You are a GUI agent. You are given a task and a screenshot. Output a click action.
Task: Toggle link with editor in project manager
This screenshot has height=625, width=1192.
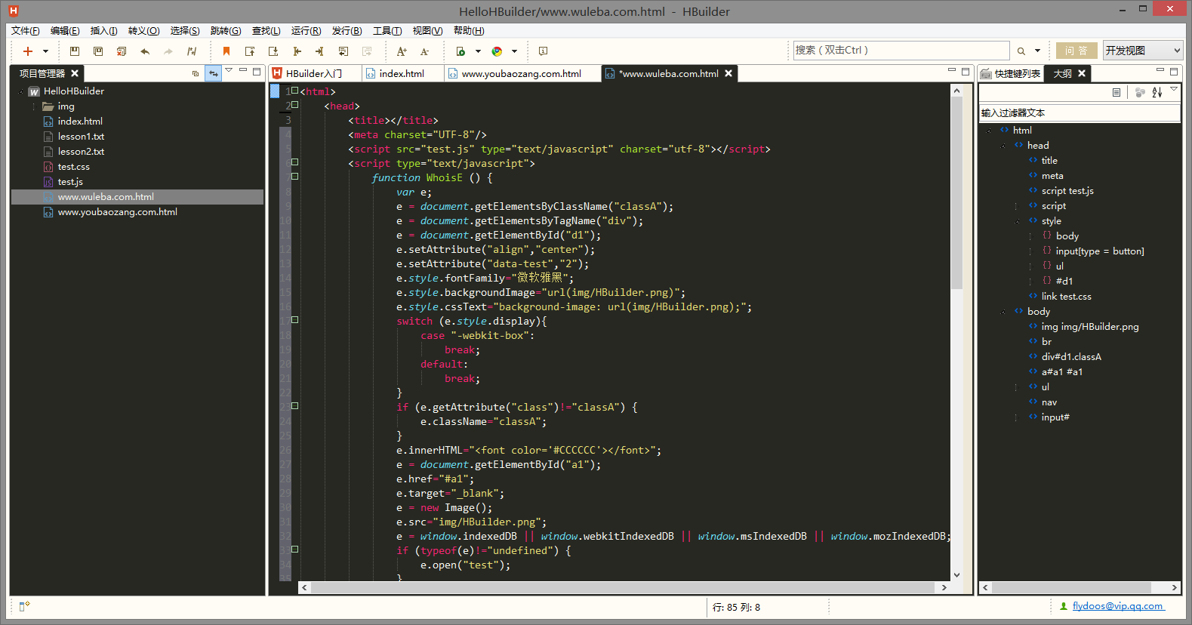(214, 73)
